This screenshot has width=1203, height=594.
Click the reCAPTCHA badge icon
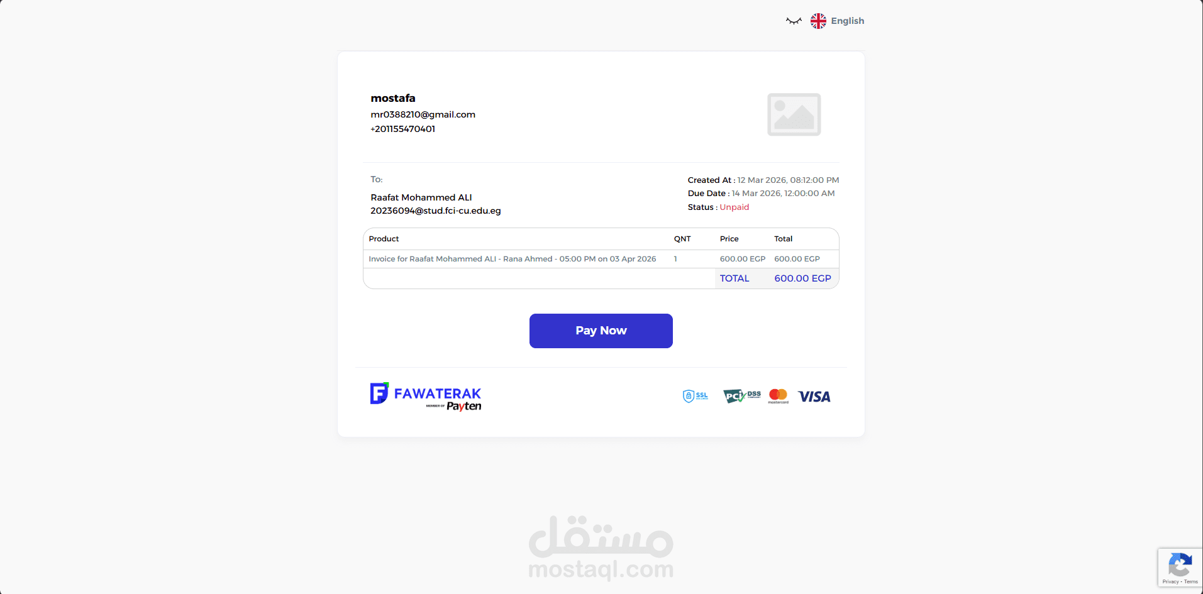click(1180, 564)
